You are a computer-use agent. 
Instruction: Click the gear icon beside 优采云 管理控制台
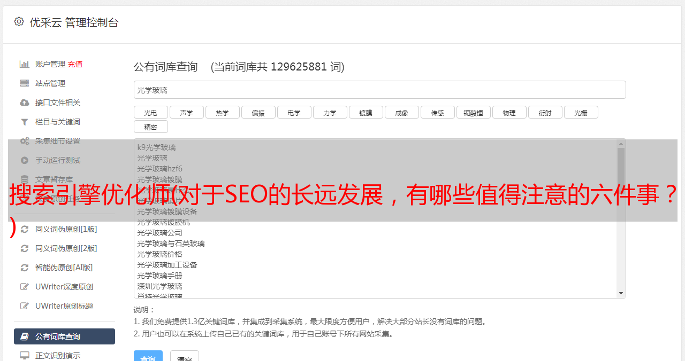[19, 22]
